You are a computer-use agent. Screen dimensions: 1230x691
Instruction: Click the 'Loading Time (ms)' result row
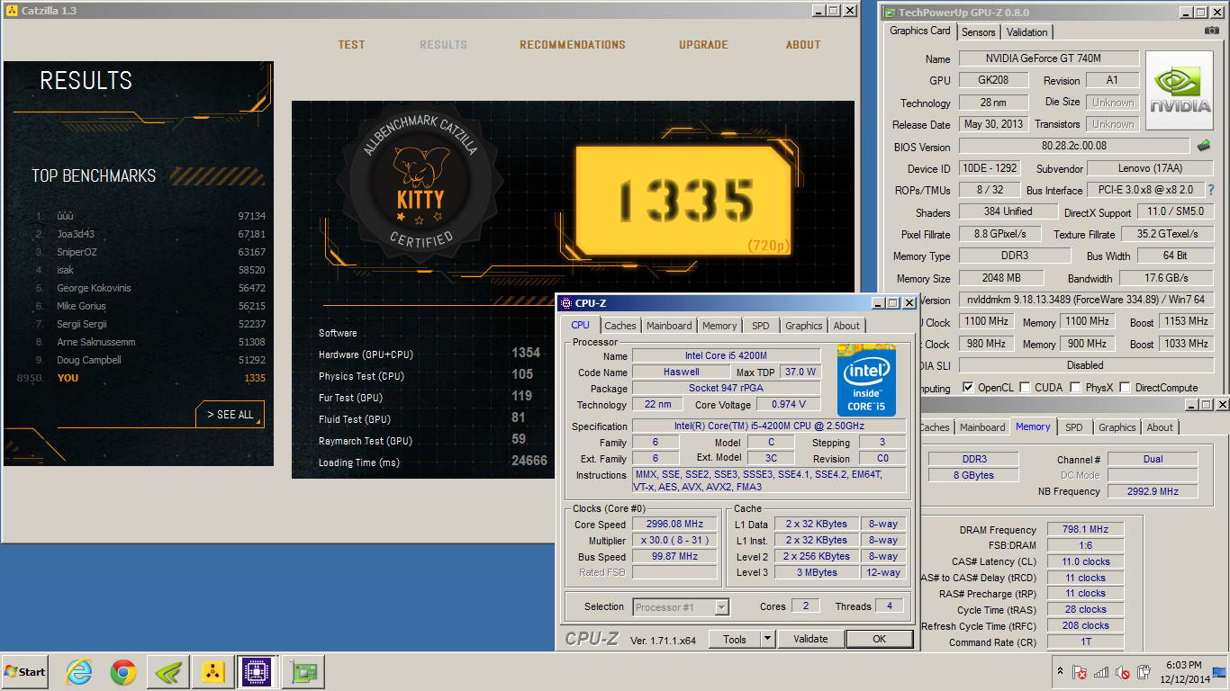point(432,462)
